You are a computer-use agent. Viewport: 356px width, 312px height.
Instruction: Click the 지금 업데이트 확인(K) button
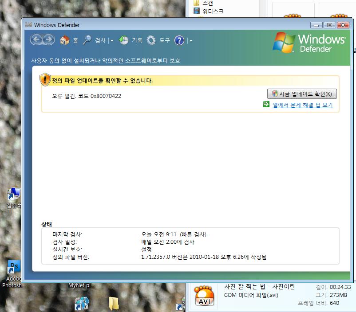[302, 94]
